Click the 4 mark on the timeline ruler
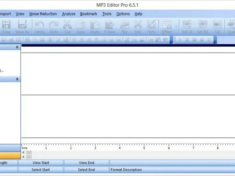The image size is (235, 176). point(120,148)
